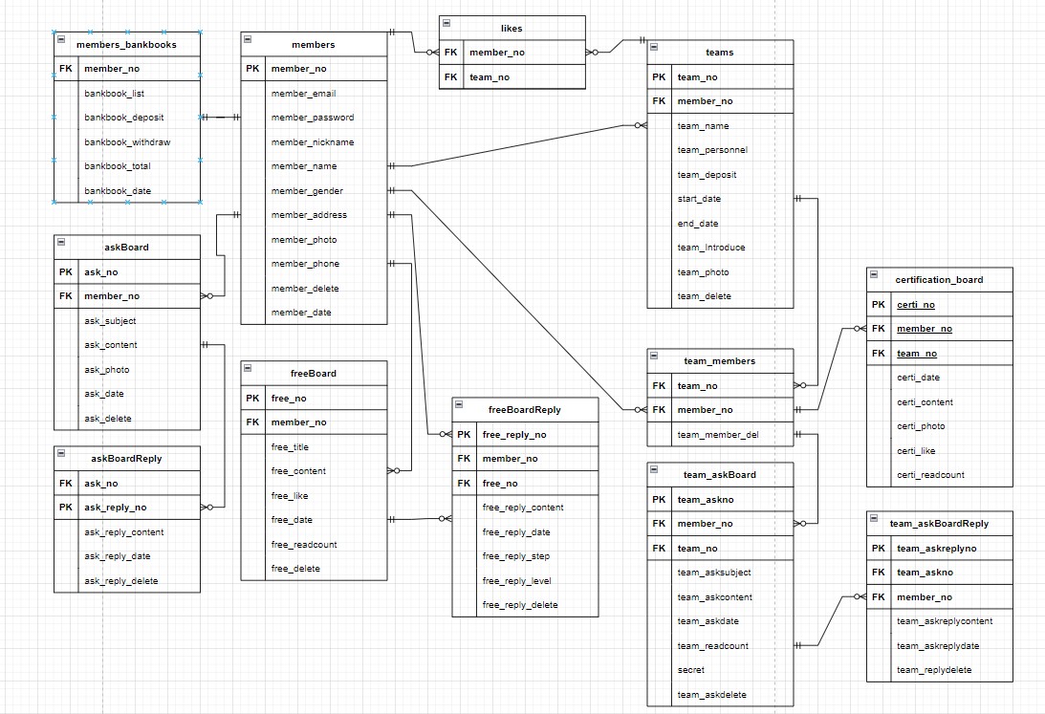The image size is (1045, 714).
Task: Select the likes table title
Action: coord(512,29)
